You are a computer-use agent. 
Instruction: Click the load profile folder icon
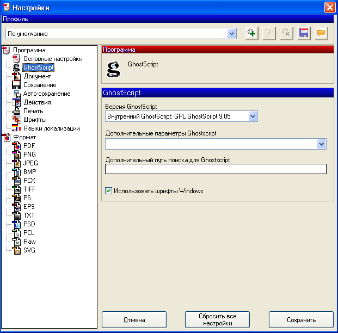(x=321, y=33)
